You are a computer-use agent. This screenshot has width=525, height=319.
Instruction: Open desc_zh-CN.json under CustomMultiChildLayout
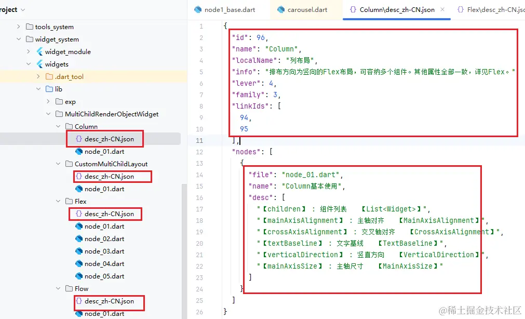[109, 176]
